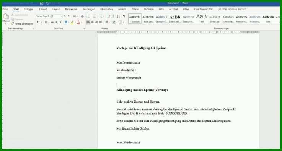Screen dimensions: 282x151
Task: Apply the red font color
Action: 78,22
